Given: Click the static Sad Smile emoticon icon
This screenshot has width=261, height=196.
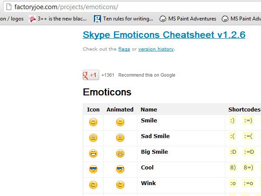Looking at the screenshot, I should coord(93,138).
